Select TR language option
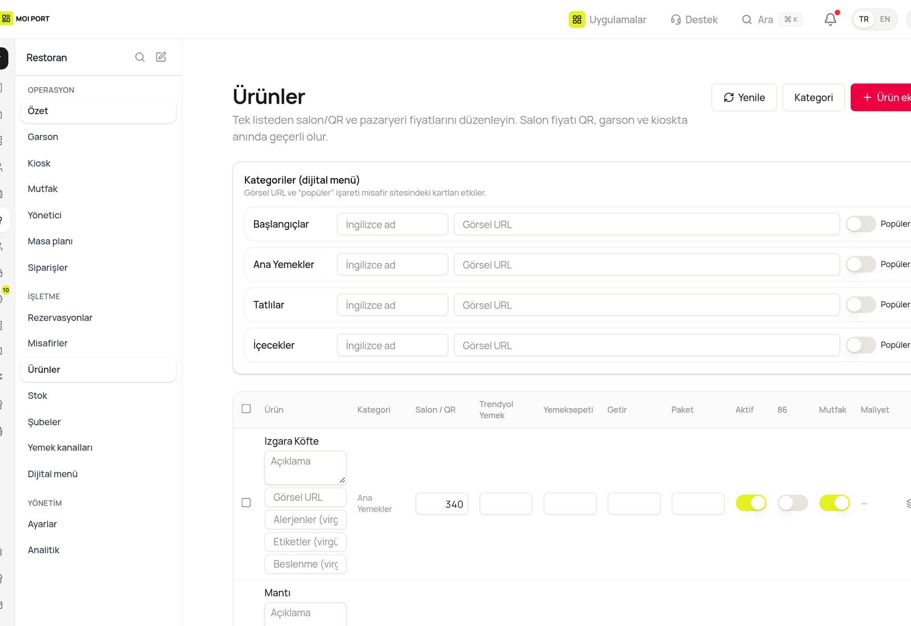This screenshot has height=626, width=911. (864, 19)
